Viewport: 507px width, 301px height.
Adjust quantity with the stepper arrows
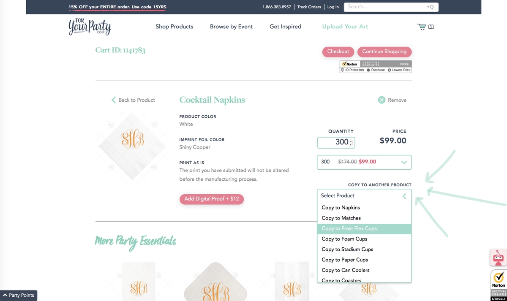tap(351, 143)
